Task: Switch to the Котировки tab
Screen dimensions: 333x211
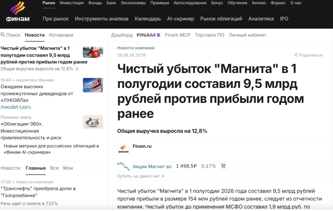Action: (x=61, y=35)
